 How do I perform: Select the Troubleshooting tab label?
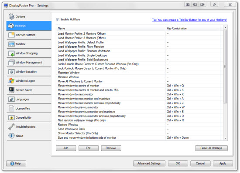pos(26,126)
